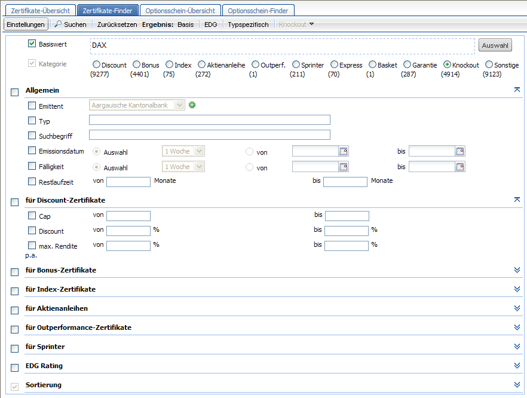Collapse the für Discount-Zertifikate section
Viewport: 527px width, 398px height.
[517, 200]
